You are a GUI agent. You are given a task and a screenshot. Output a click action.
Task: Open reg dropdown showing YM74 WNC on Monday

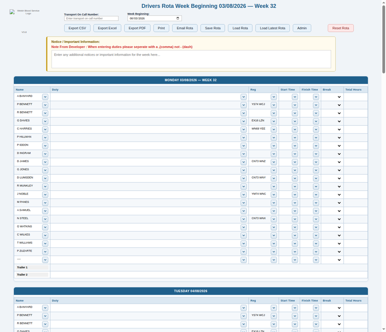coord(274,195)
